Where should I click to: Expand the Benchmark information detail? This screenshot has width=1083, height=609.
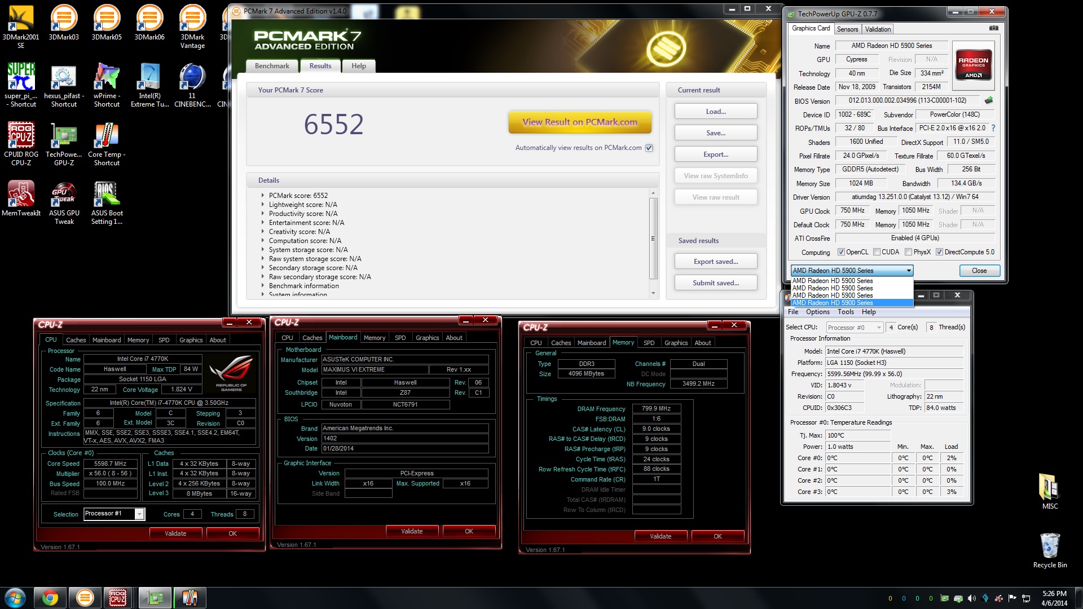coord(262,286)
